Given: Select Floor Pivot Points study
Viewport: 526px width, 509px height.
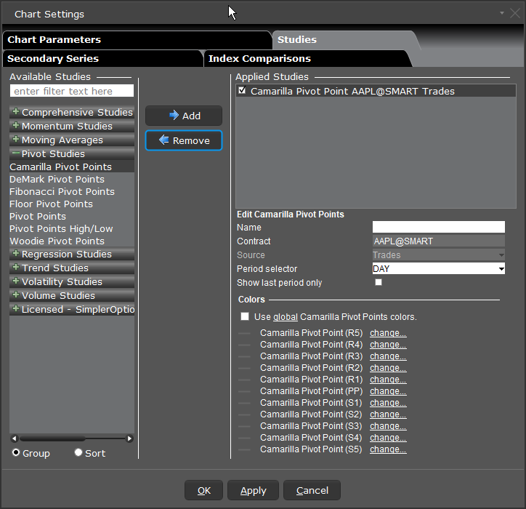Looking at the screenshot, I should [x=72, y=204].
